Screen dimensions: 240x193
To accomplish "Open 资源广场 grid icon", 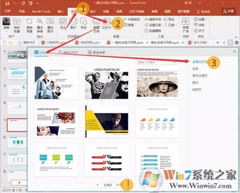I will [x=186, y=25].
